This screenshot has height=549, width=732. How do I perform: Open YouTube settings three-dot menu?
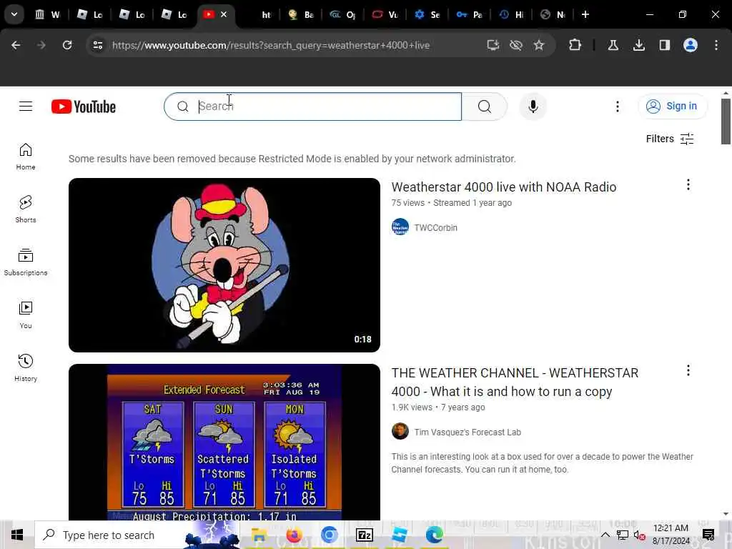pos(617,107)
